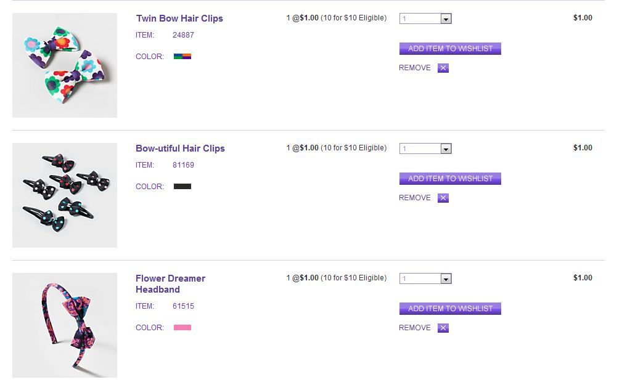
Task: Click the black color swatch for Bow-utiful Clips
Action: click(182, 187)
